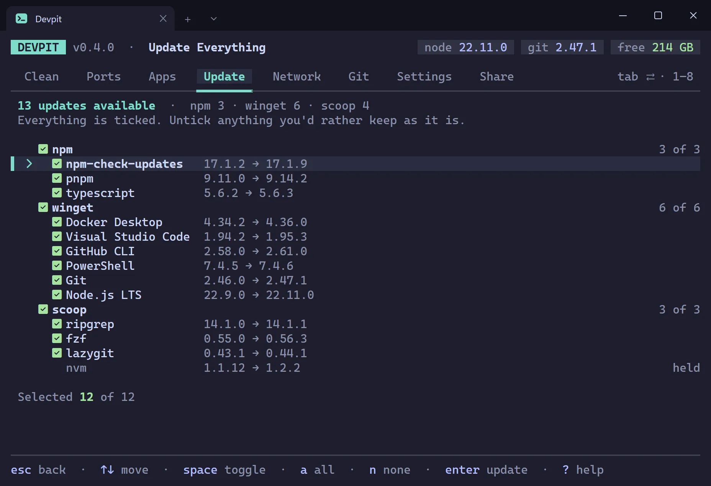Viewport: 711px width, 486px height.
Task: Untick the ripgrep checkbox
Action: (57, 324)
